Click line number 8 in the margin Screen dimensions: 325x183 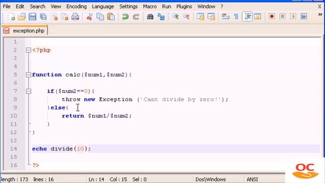coord(15,100)
